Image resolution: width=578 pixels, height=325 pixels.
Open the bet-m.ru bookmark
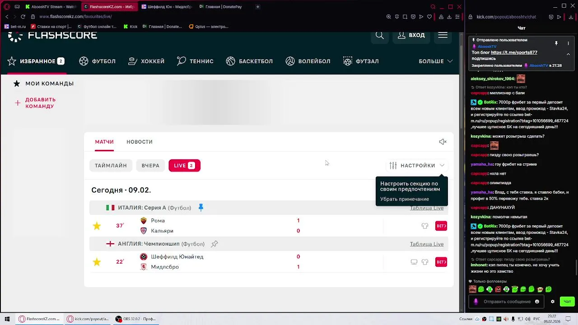(15, 27)
